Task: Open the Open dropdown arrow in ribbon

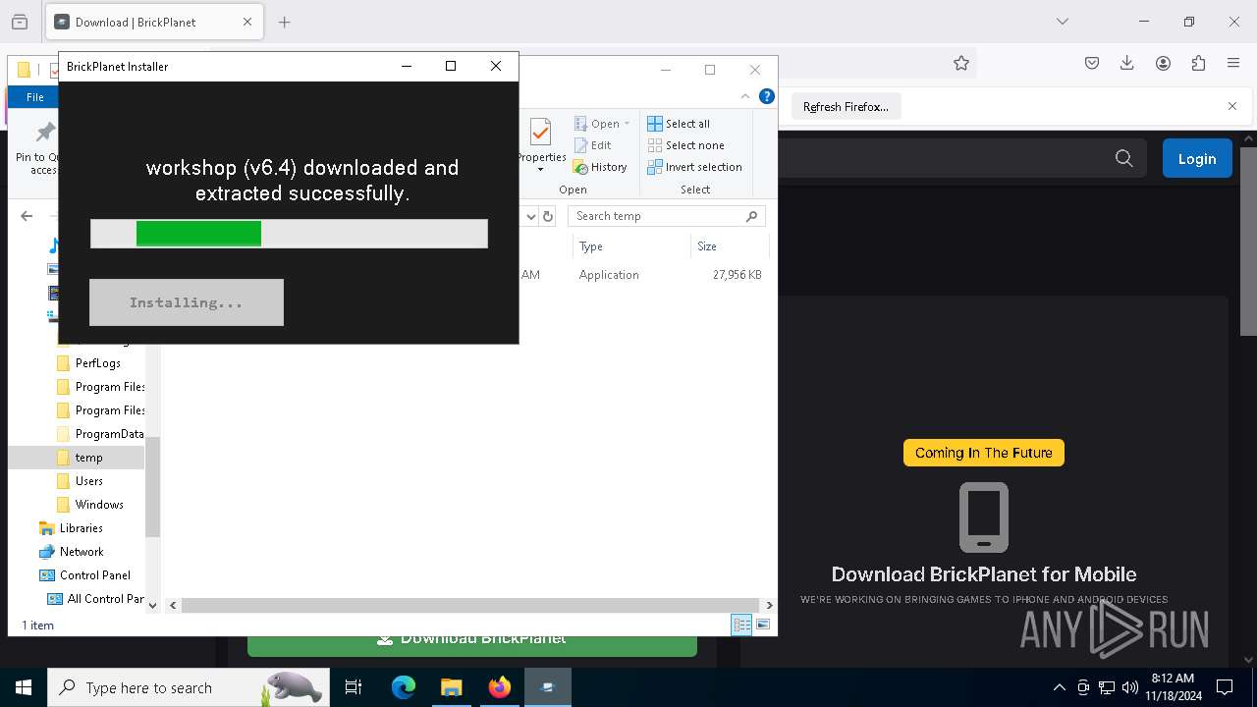Action: (x=627, y=124)
